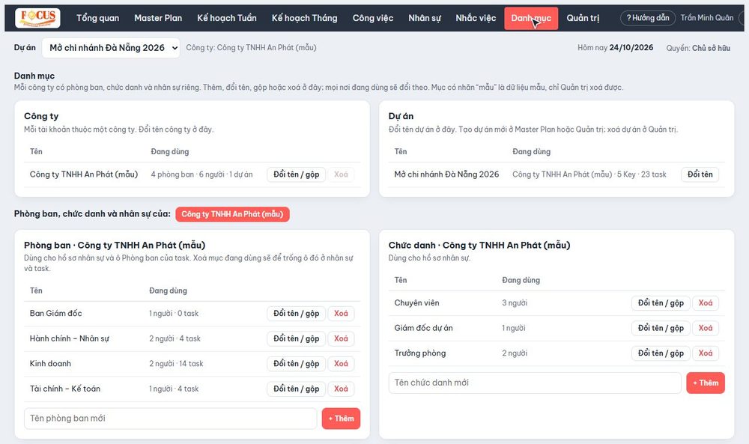Rename or merge Trưởng phòng title
Screen dimensions: 749x444
(661, 353)
